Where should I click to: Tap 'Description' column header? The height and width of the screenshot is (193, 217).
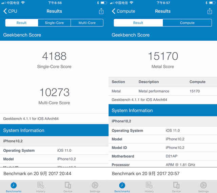point(149,82)
